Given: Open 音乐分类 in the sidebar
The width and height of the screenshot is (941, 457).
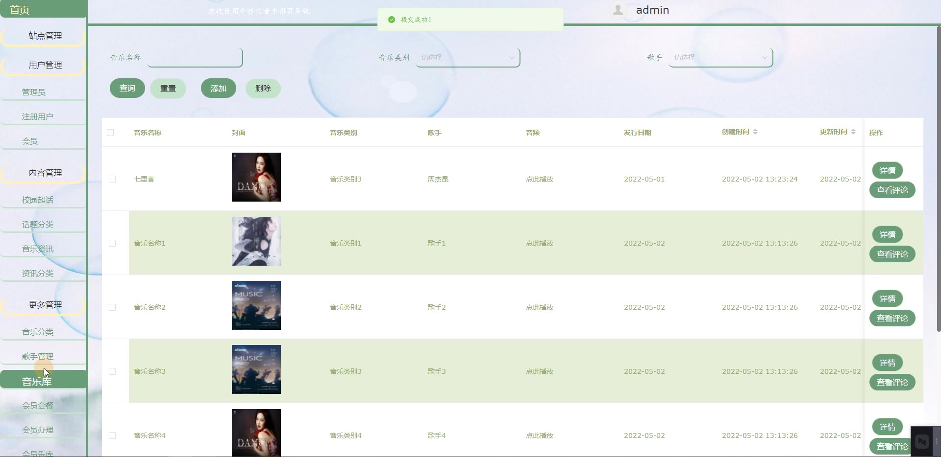Looking at the screenshot, I should pyautogui.click(x=44, y=332).
